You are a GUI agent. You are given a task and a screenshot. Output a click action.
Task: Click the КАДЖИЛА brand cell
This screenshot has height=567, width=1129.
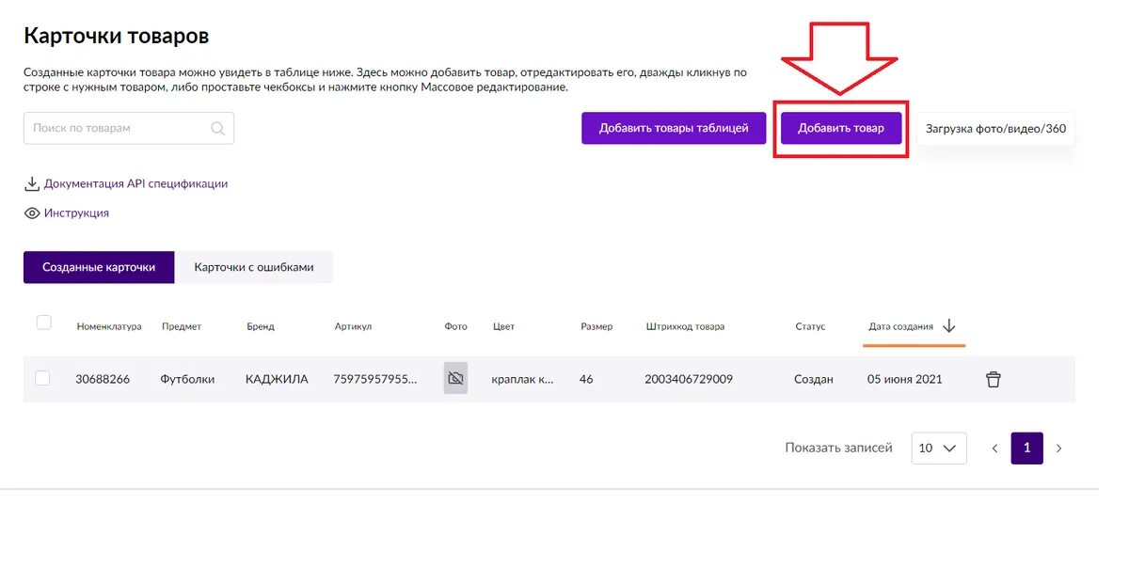tap(277, 380)
